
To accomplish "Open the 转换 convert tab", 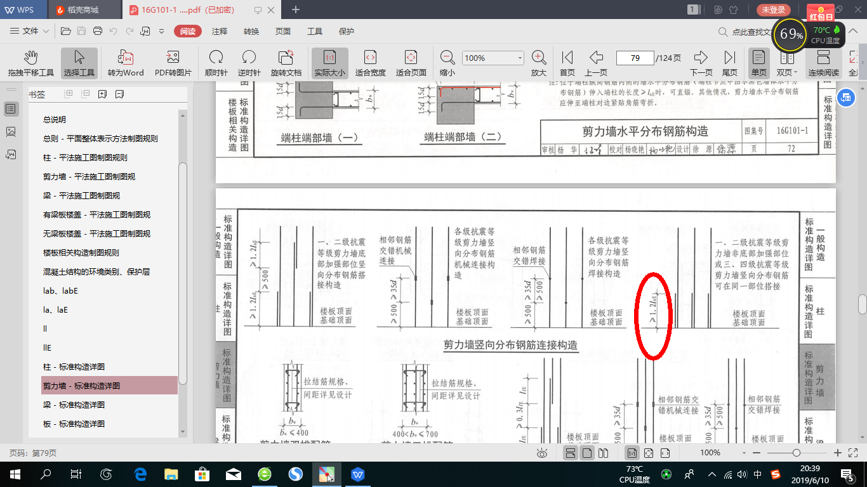I will (251, 31).
